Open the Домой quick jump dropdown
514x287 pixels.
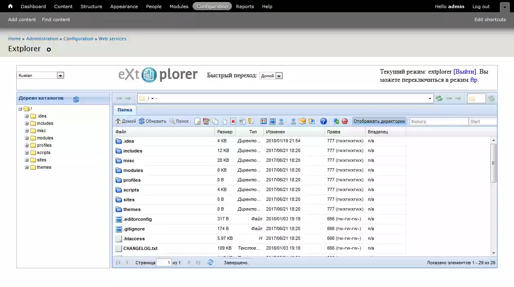279,75
